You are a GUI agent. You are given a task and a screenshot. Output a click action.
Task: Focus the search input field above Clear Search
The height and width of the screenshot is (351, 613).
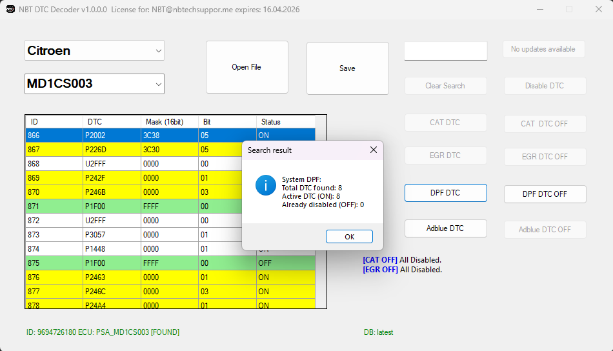(446, 51)
